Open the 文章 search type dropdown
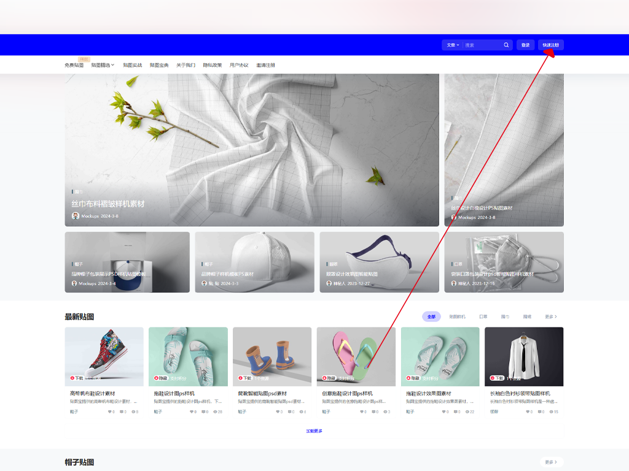Image resolution: width=629 pixels, height=471 pixels. coord(453,45)
